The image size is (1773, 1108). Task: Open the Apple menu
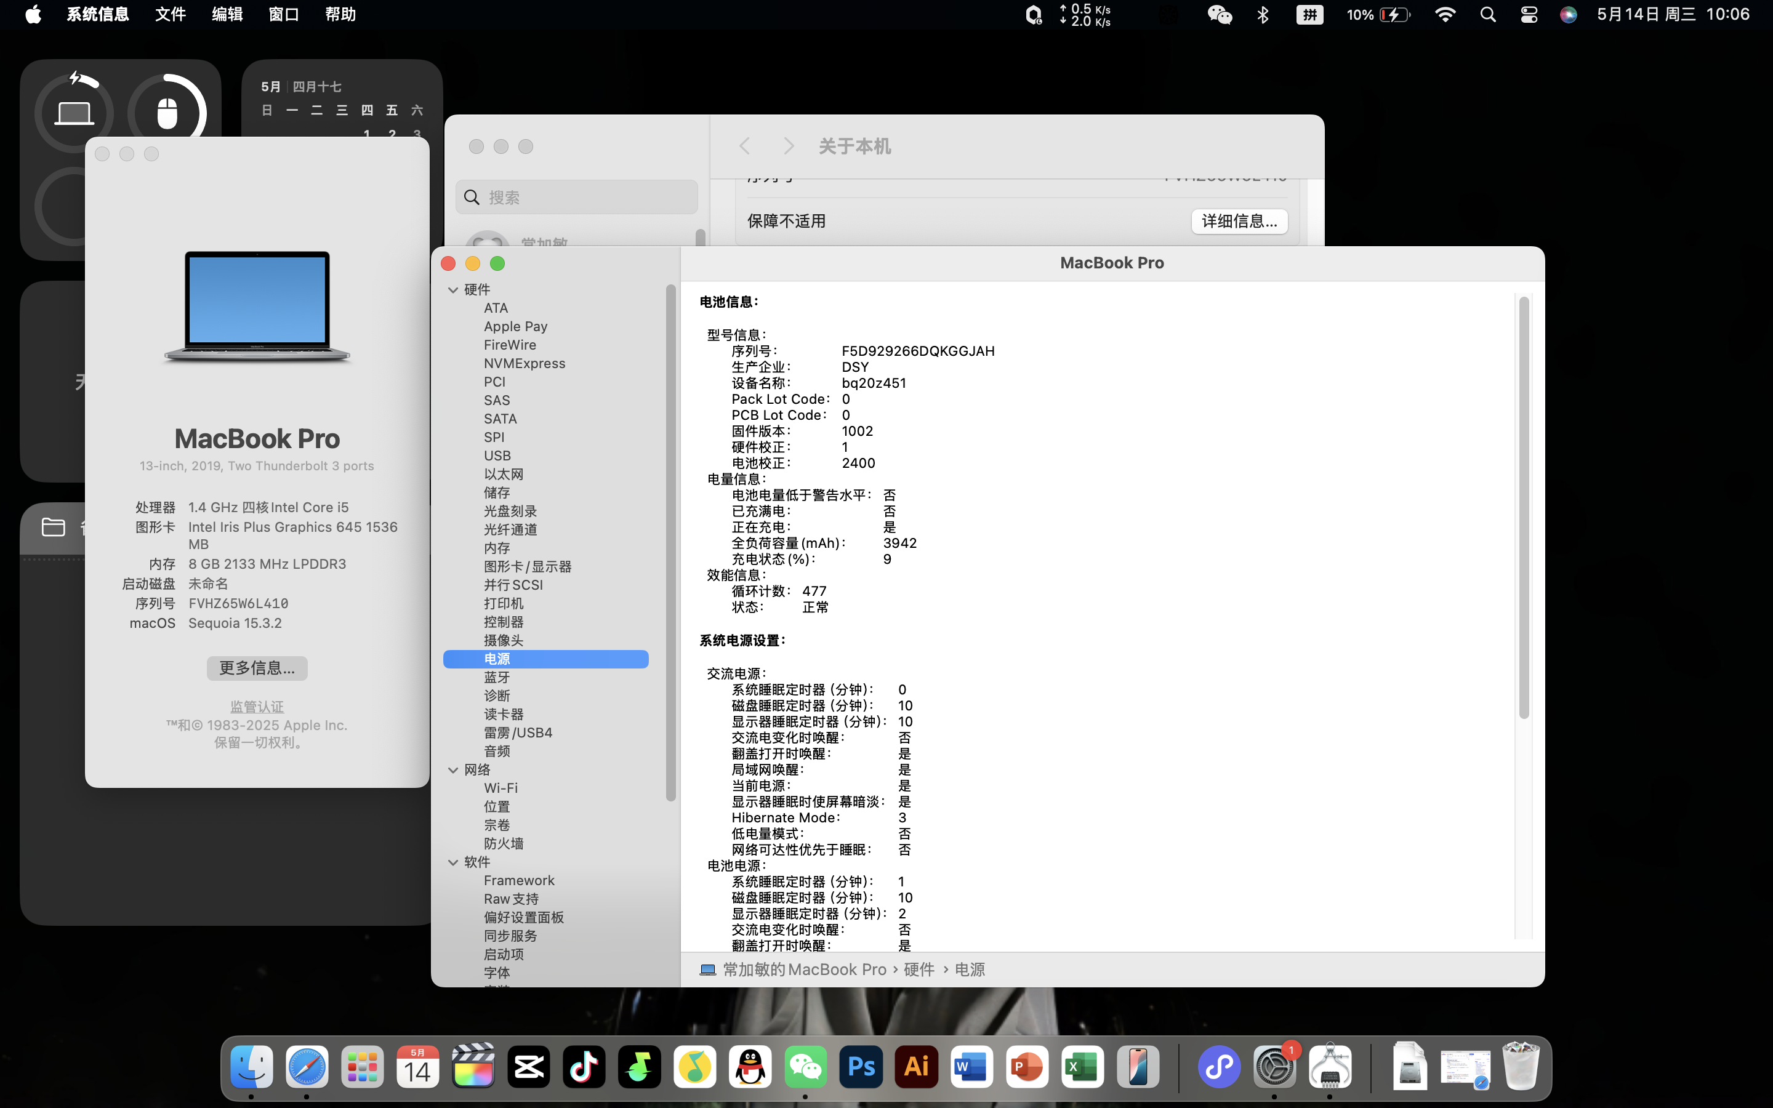click(x=33, y=15)
